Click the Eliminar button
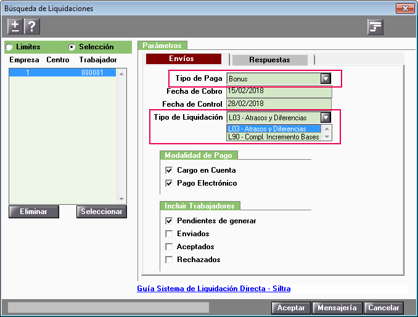This screenshot has height=317, width=418. pyautogui.click(x=34, y=212)
